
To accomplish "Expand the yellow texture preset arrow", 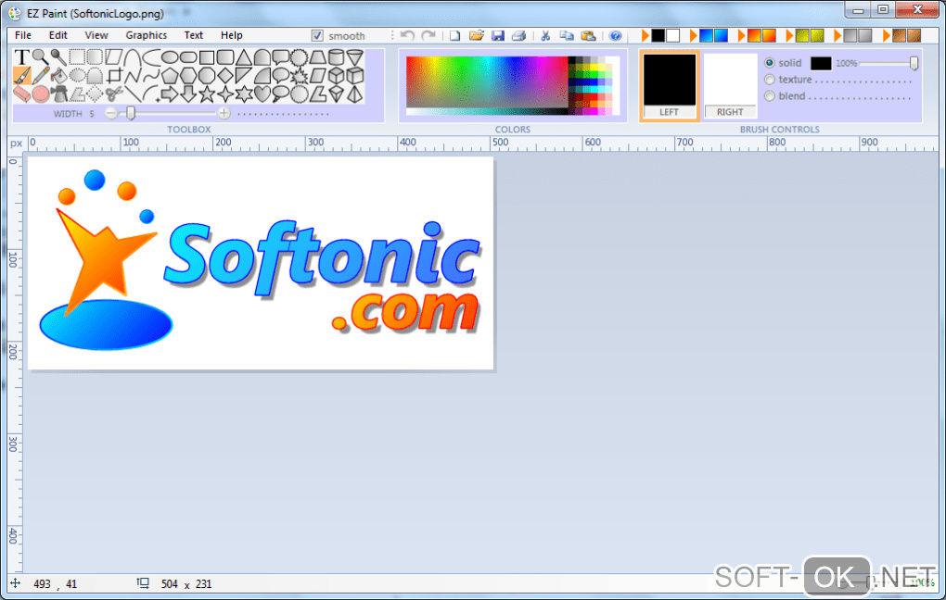I will pyautogui.click(x=790, y=35).
